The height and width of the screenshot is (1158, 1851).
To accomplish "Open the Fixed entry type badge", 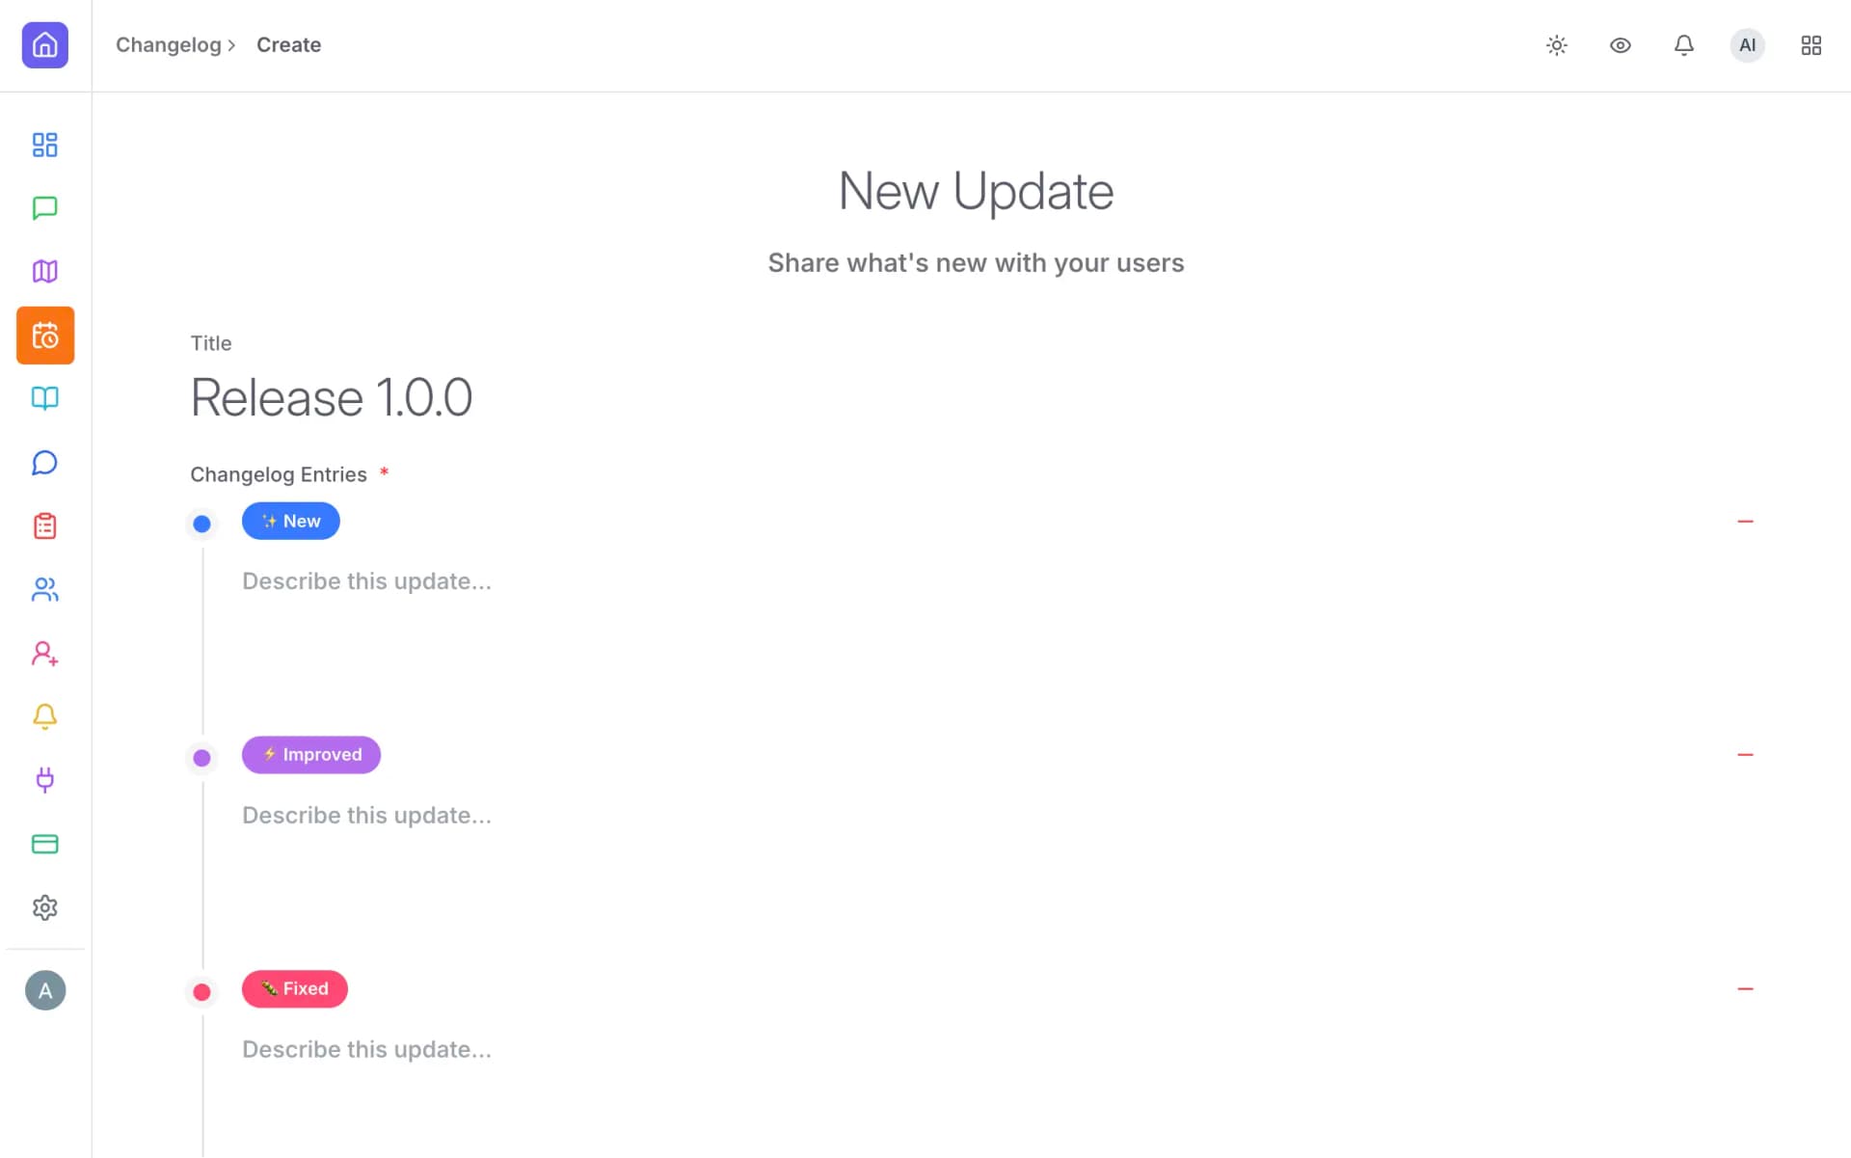I will [294, 988].
